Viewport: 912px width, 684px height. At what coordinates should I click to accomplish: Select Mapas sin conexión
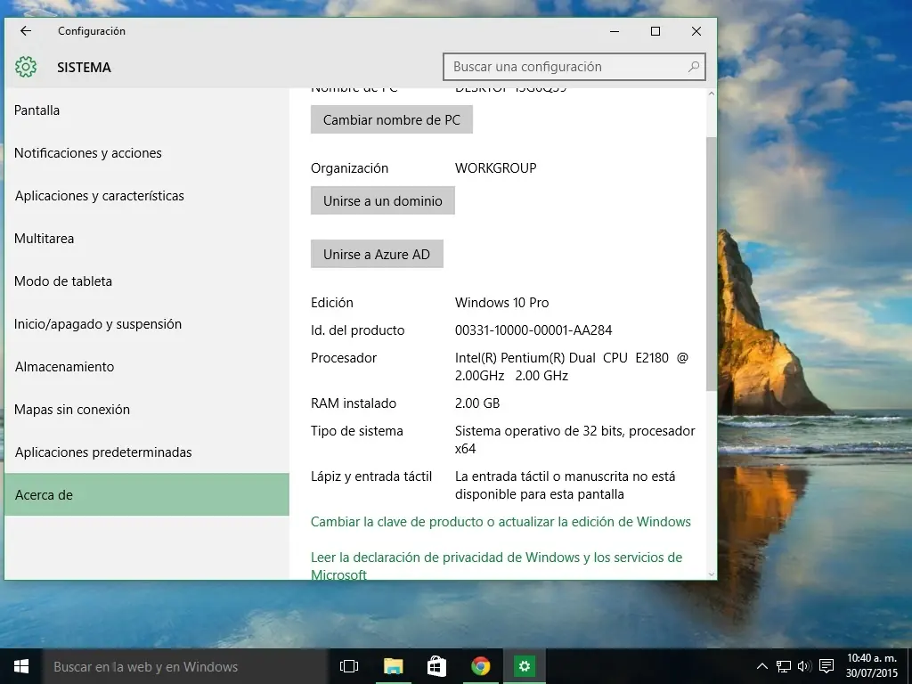click(x=147, y=410)
